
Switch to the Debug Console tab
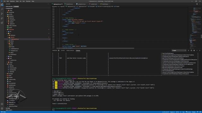tap(70, 51)
